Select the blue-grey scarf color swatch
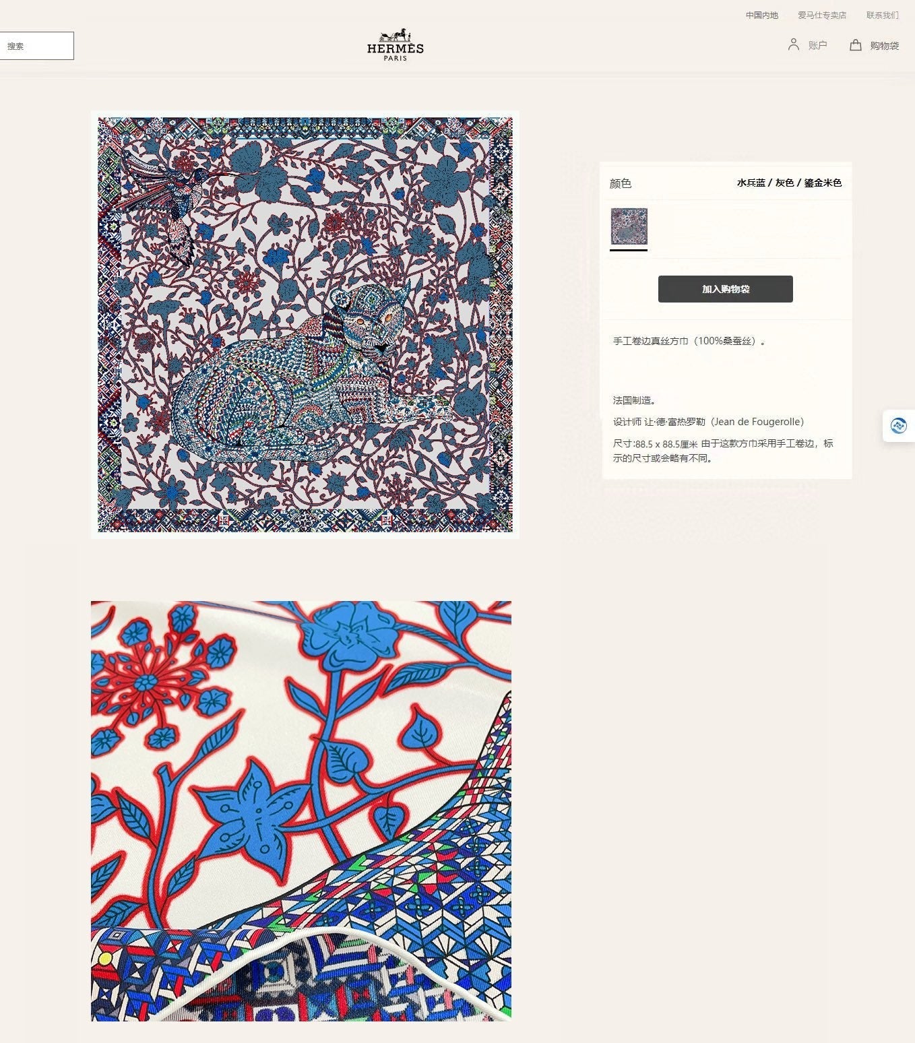 click(629, 226)
